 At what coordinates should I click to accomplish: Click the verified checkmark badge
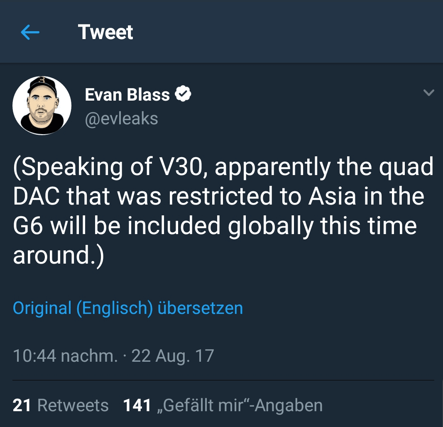183,94
